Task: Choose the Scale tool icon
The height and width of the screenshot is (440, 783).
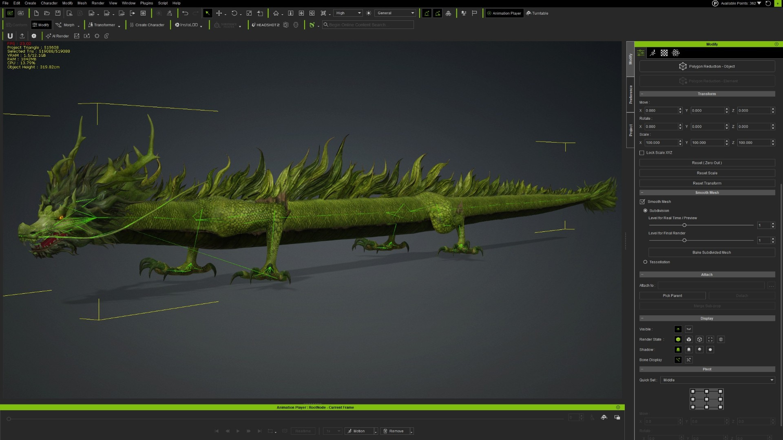Action: (249, 13)
